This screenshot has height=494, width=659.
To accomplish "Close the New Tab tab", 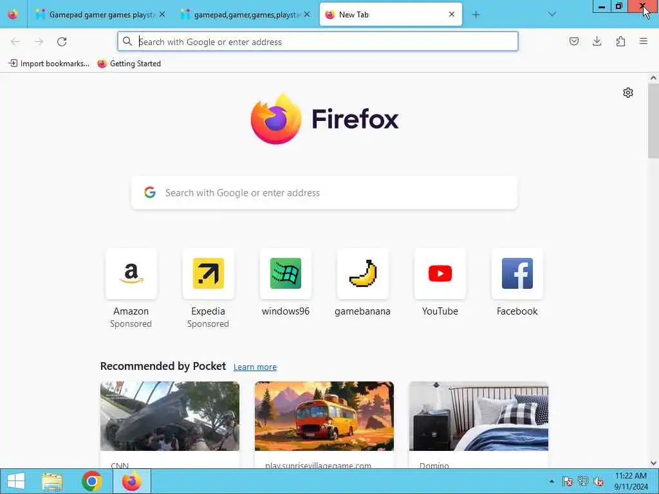I will (x=452, y=15).
